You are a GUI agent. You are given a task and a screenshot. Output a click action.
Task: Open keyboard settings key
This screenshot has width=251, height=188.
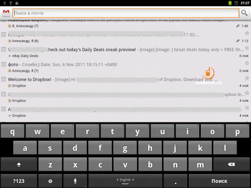pos(50,181)
